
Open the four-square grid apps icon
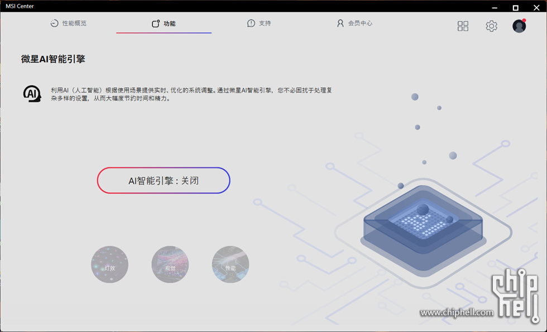(x=463, y=26)
